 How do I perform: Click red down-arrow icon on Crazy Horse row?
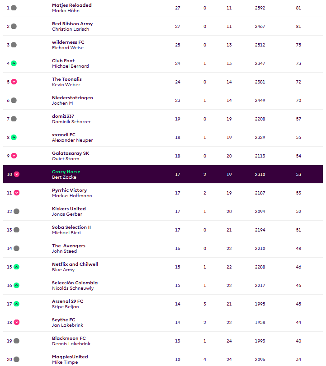point(16,174)
